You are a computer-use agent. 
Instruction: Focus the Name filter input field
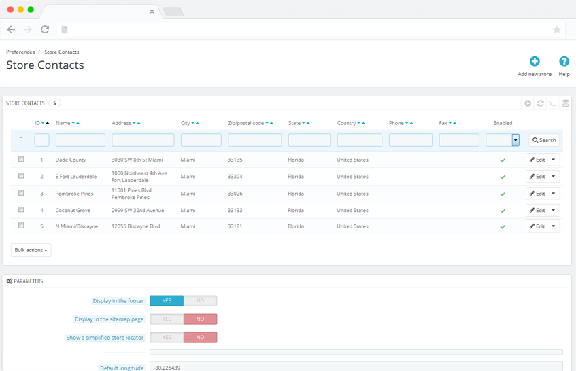coord(80,140)
